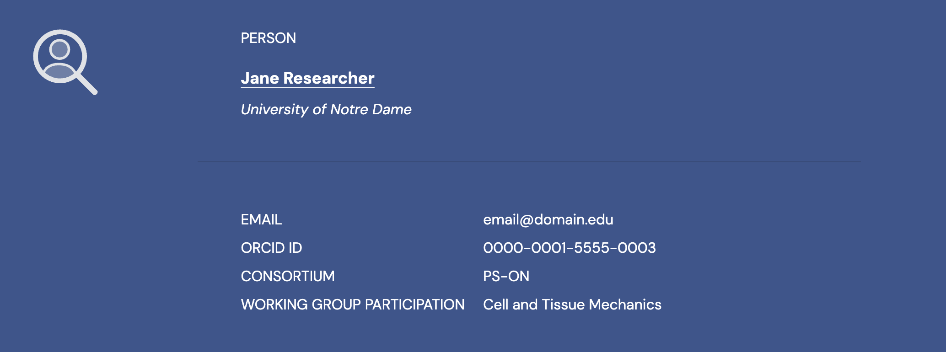Click the ORCID ID label
This screenshot has width=946, height=352.
coord(271,248)
